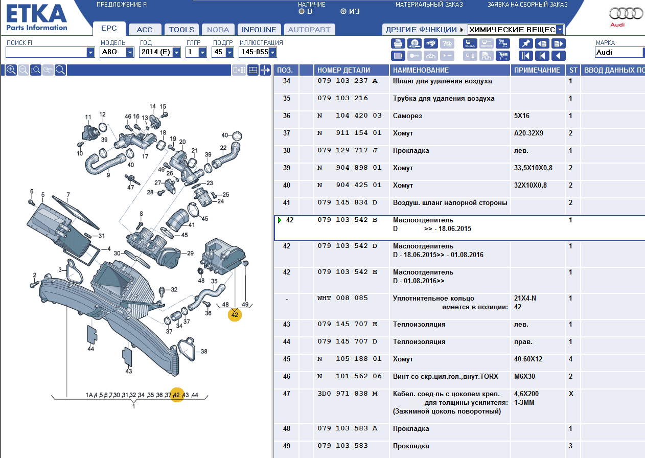Viewport: 645px width, 458px height.
Task: Open the NORA tab
Action: click(x=218, y=30)
